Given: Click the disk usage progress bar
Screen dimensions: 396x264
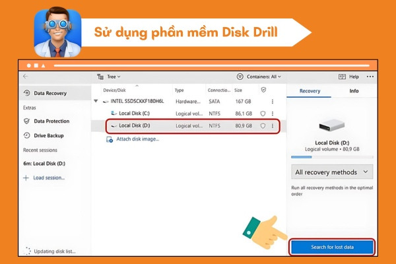Looking at the screenshot, I should tap(332, 157).
